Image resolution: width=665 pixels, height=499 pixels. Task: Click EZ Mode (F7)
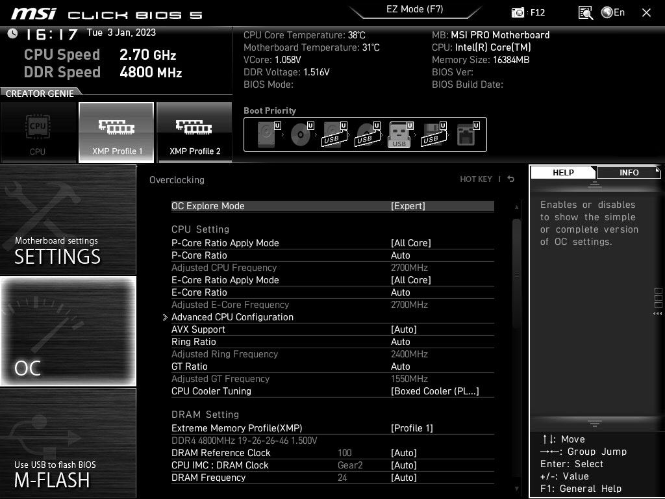414,9
